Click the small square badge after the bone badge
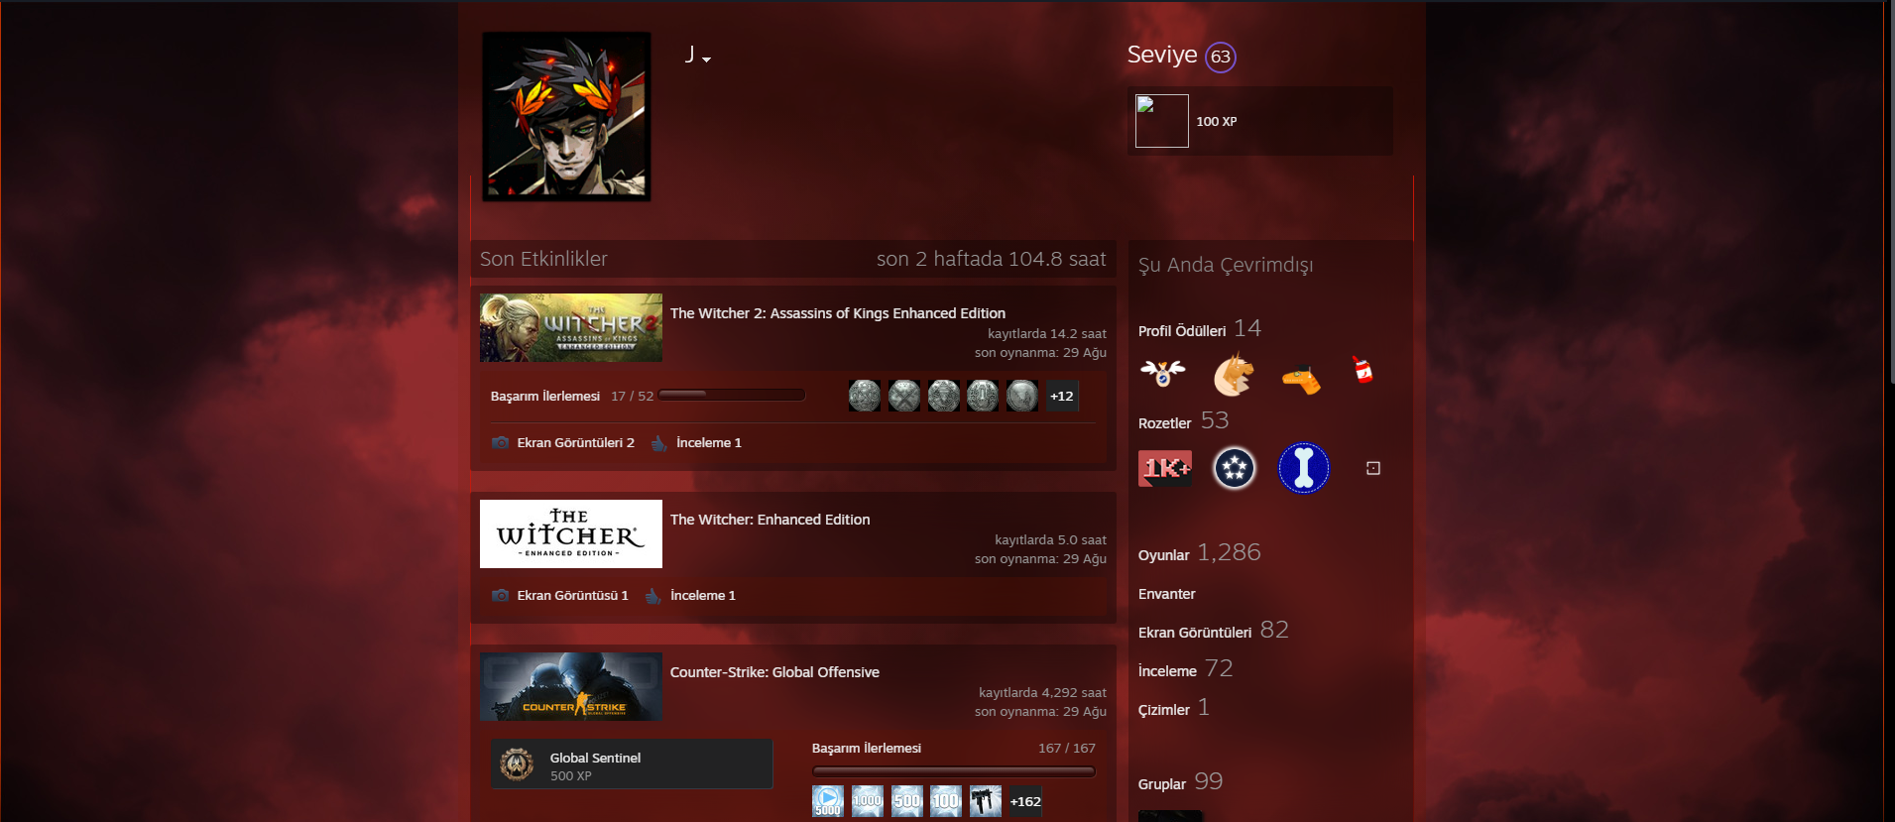The height and width of the screenshot is (822, 1895). [x=1373, y=468]
